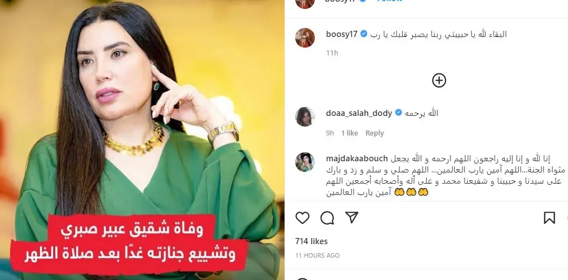
Task: Open majdakaabouch avatar
Action: click(305, 162)
